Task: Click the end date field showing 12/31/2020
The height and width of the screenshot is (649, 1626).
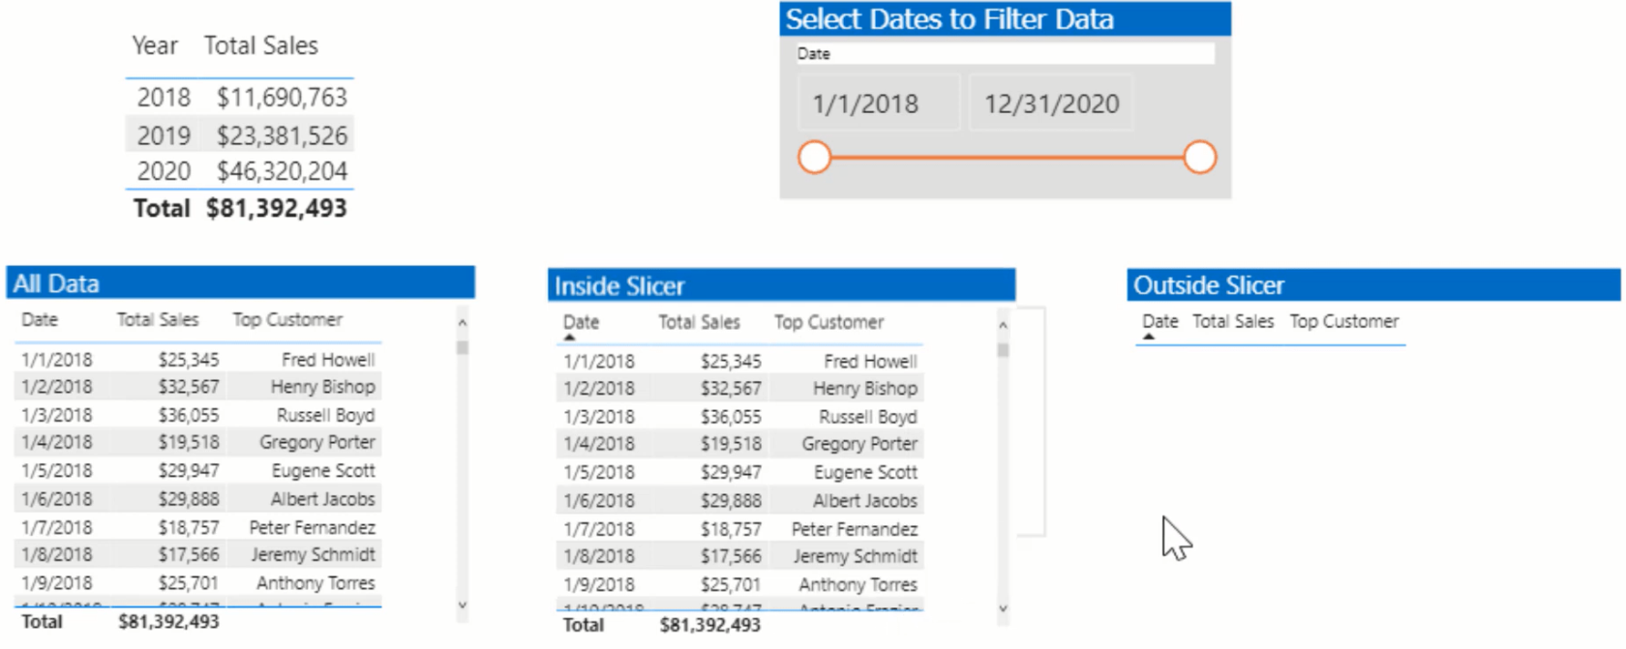Action: coord(1051,103)
